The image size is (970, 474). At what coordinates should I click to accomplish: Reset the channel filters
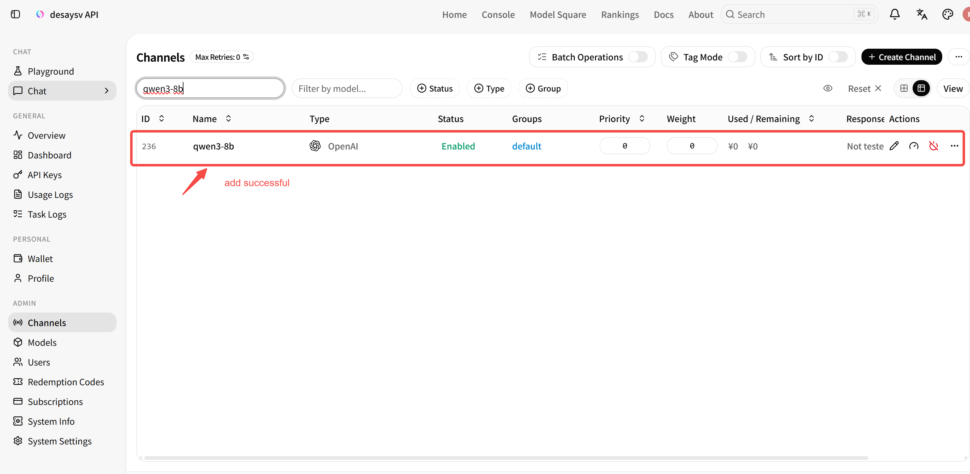click(x=864, y=88)
